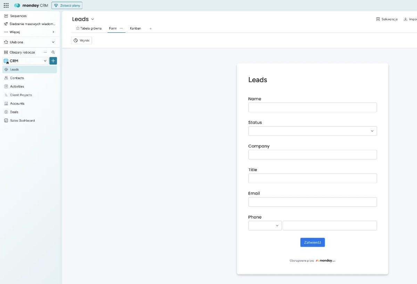The height and width of the screenshot is (284, 417).
Task: Click the Wyniki button
Action: point(82,40)
